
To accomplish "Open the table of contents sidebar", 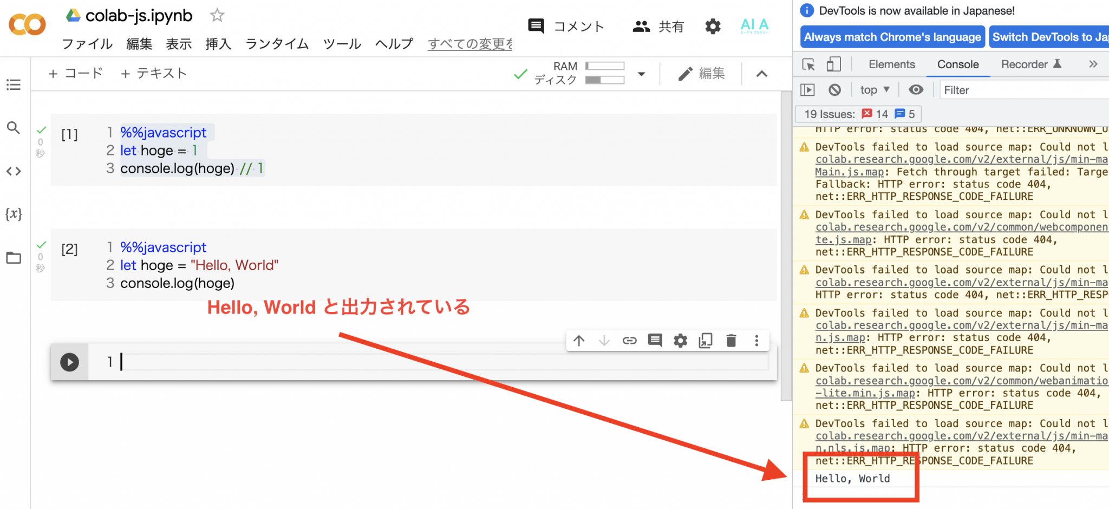I will (x=14, y=84).
